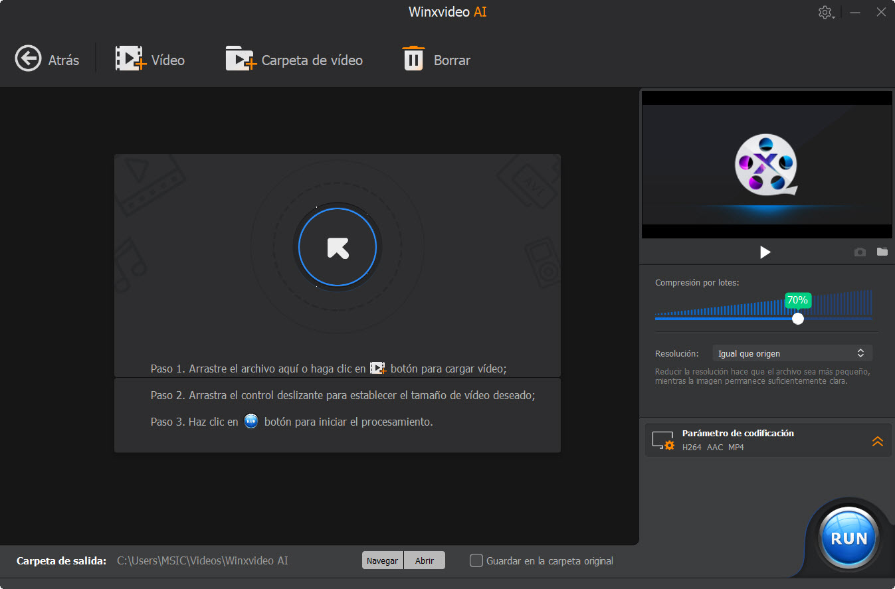The height and width of the screenshot is (589, 895).
Task: Click the Borrar trash icon
Action: [x=413, y=58]
